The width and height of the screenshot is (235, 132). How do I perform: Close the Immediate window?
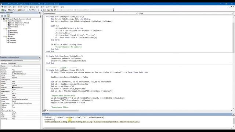(234, 114)
